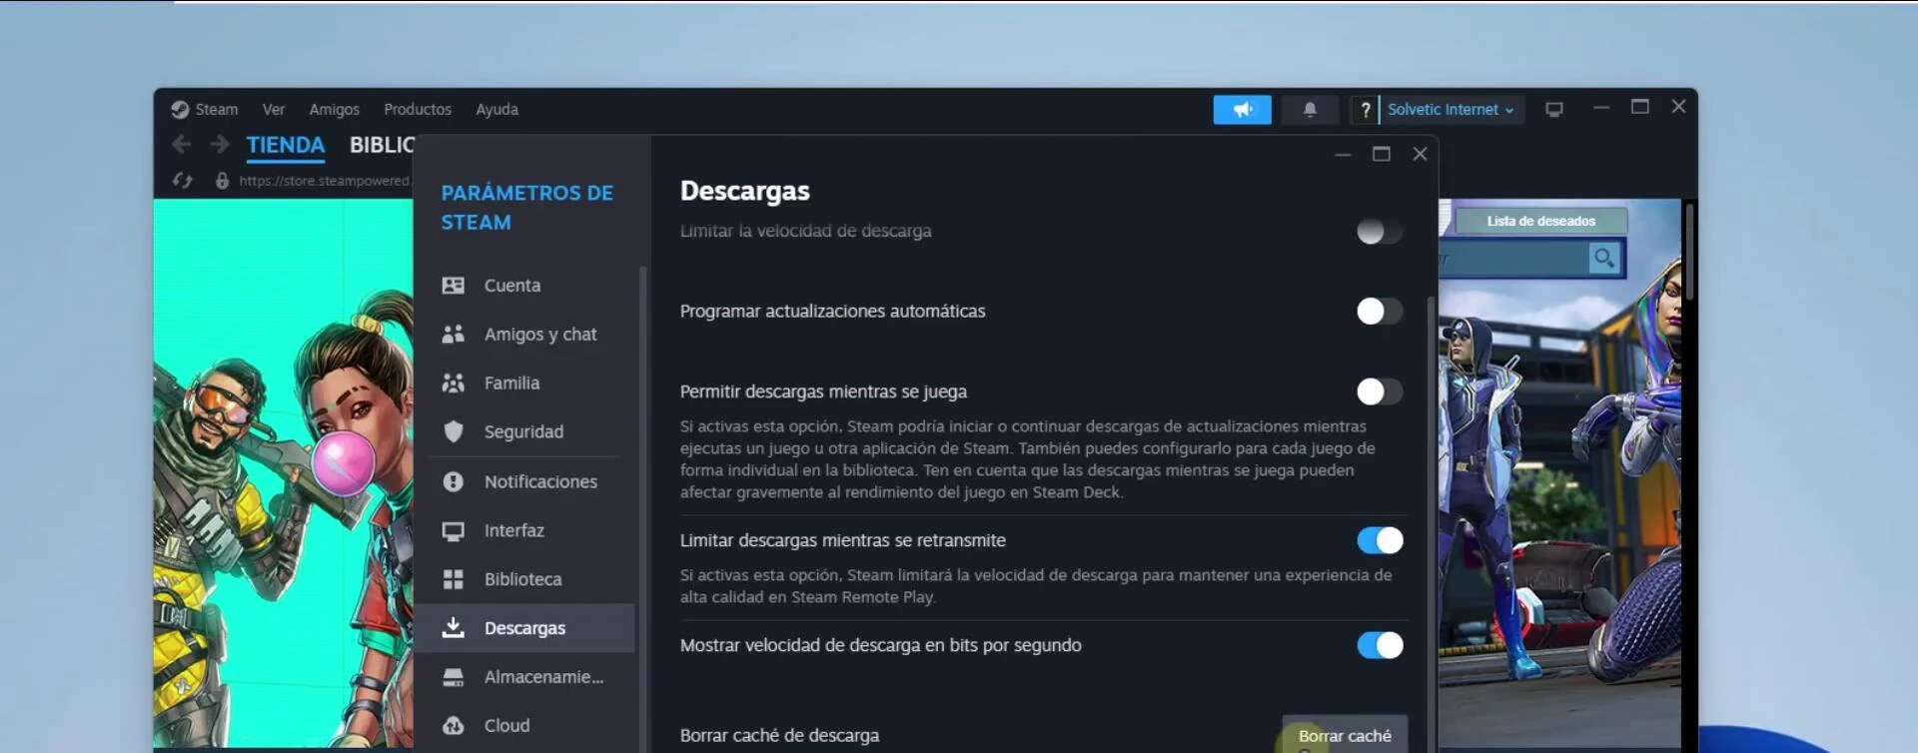Select Descargas settings section
Image resolution: width=1918 pixels, height=753 pixels.
(x=524, y=628)
